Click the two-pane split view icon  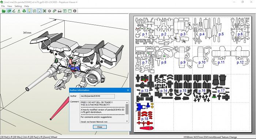[x=65, y=11]
